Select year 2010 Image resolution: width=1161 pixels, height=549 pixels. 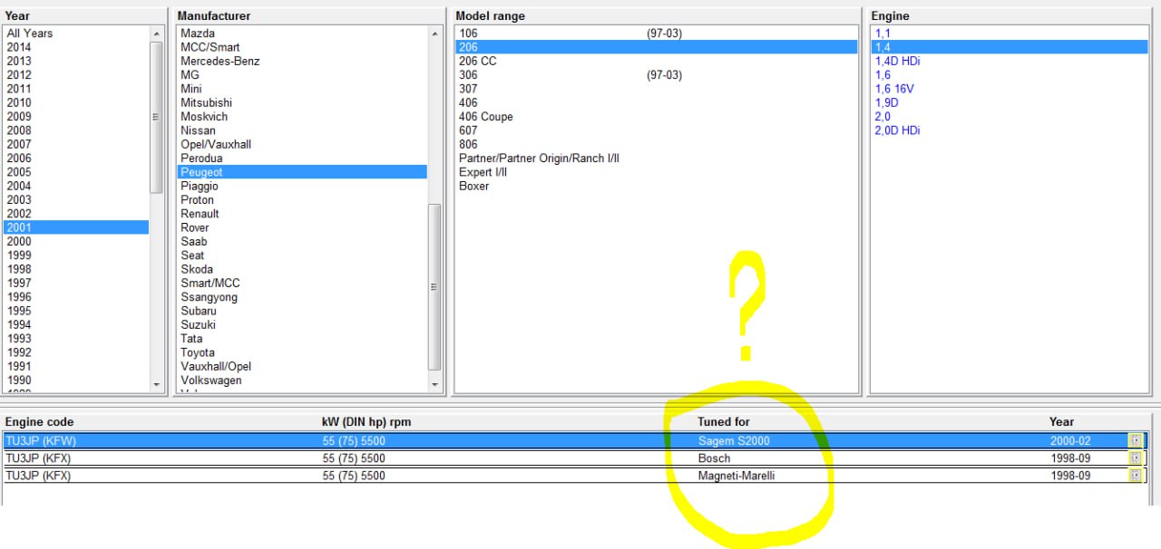point(19,102)
